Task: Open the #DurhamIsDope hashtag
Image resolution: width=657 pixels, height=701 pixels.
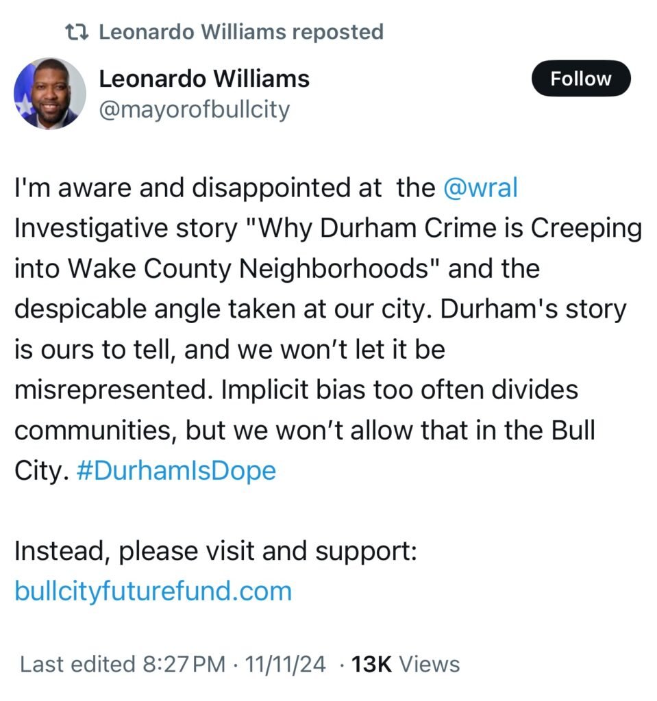Action: point(176,471)
